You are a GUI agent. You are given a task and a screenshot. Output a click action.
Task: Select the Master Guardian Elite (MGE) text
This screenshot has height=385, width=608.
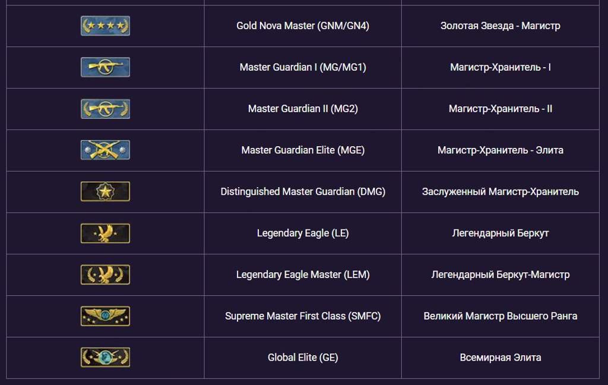303,150
